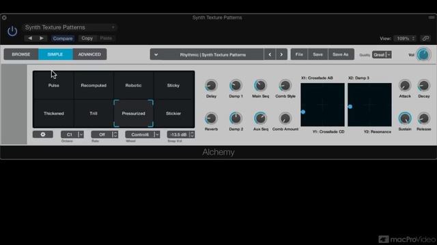437x245 pixels.
Task: Select the Robotic snapshot pad
Action: pyautogui.click(x=133, y=85)
